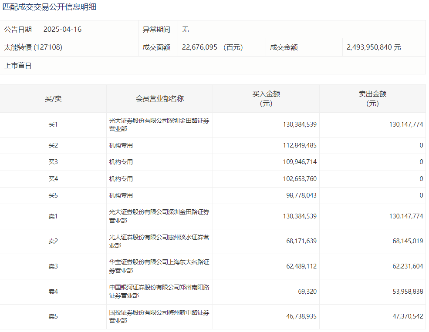Open 华宝证券上海东大名路证券营业部 link
The image size is (429, 332).
[159, 266]
